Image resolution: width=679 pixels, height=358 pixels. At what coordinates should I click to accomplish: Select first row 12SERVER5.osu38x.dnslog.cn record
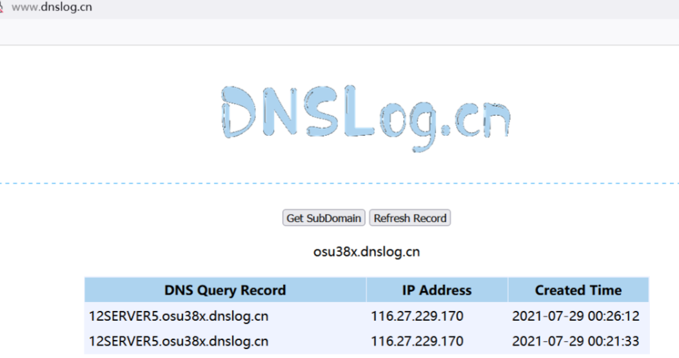pyautogui.click(x=179, y=317)
